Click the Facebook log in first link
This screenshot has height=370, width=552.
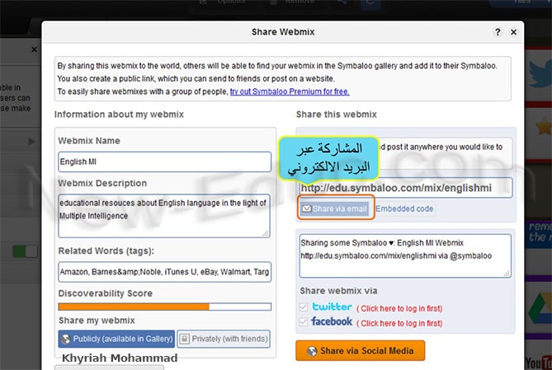pos(399,323)
